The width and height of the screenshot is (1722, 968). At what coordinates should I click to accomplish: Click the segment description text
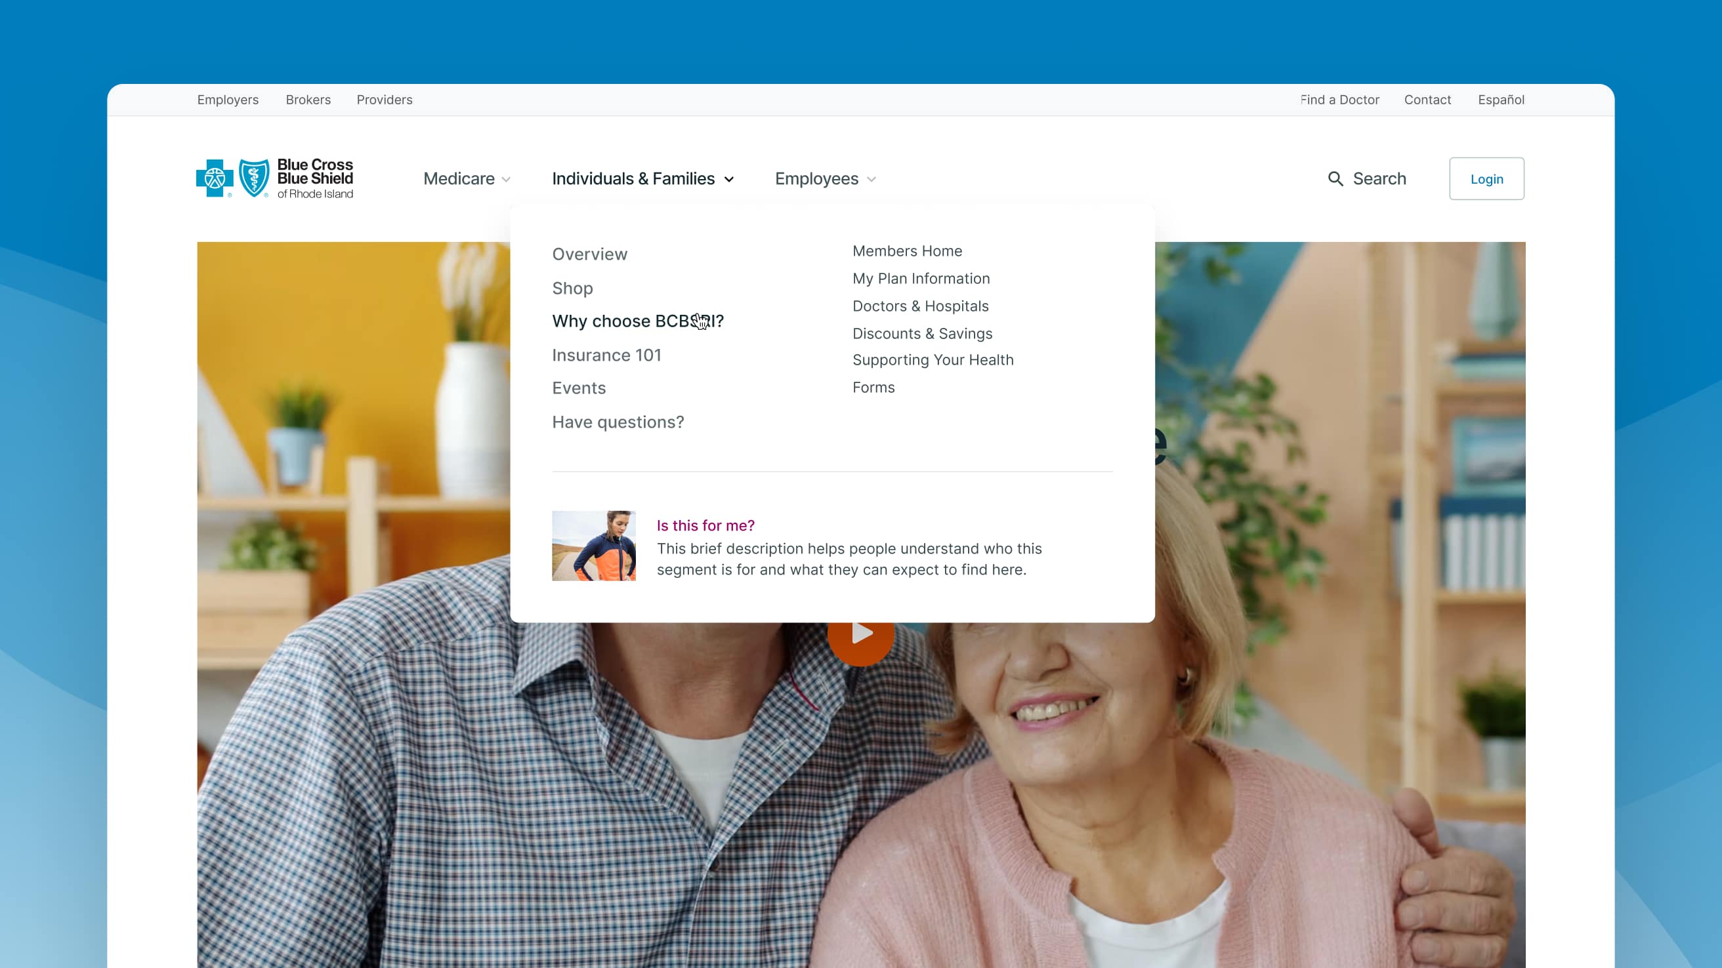pyautogui.click(x=849, y=559)
